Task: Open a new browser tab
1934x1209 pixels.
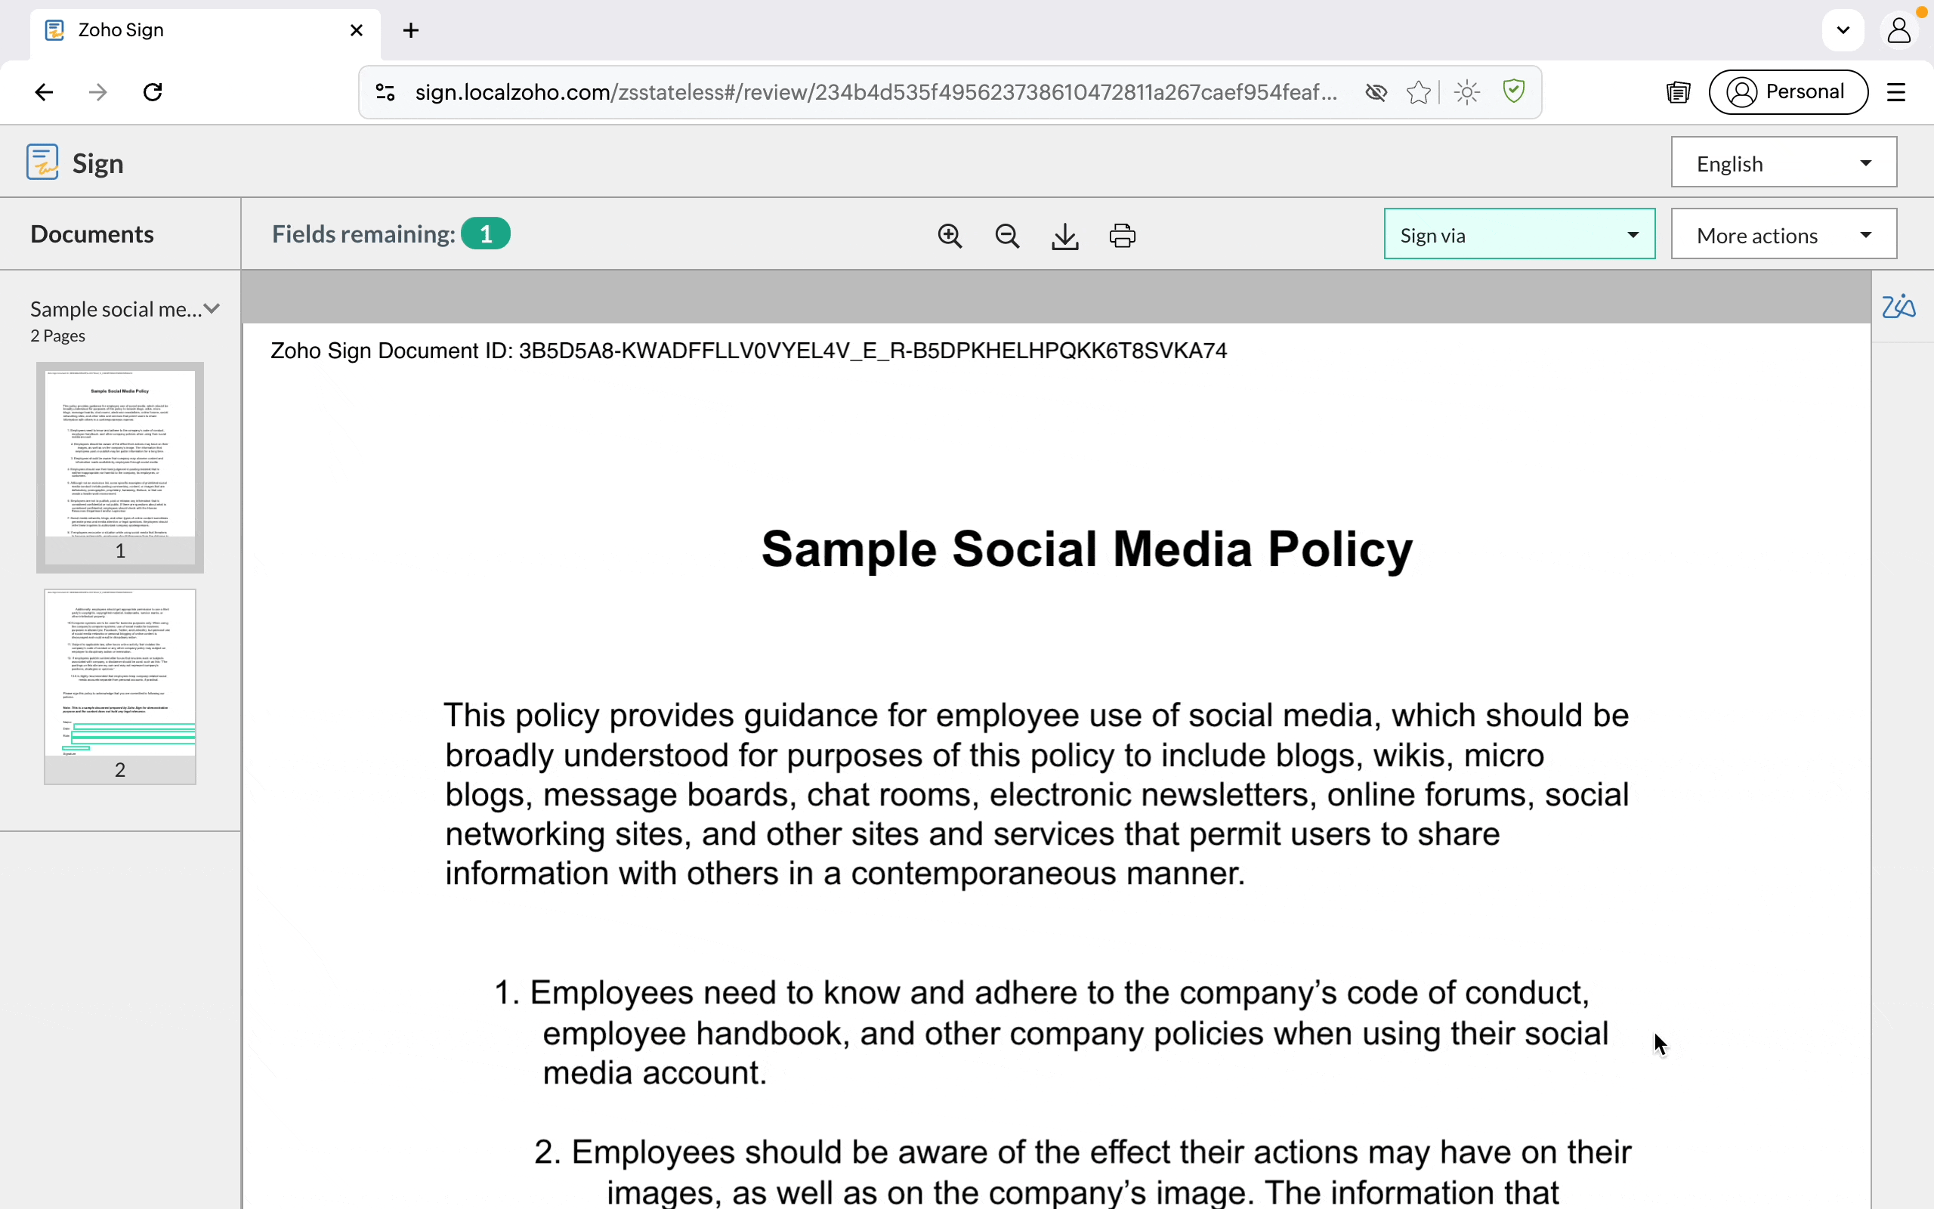Action: tap(411, 30)
